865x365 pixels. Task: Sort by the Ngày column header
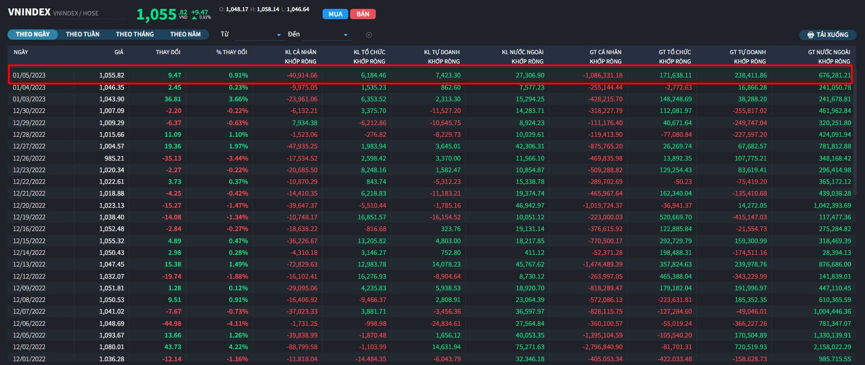(x=21, y=52)
